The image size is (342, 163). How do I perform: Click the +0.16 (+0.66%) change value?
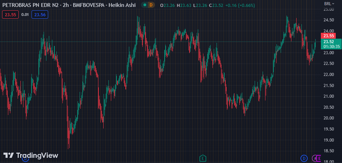240,6
